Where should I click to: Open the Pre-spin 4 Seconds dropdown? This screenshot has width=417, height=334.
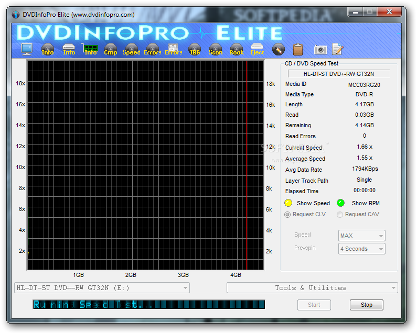coord(362,249)
